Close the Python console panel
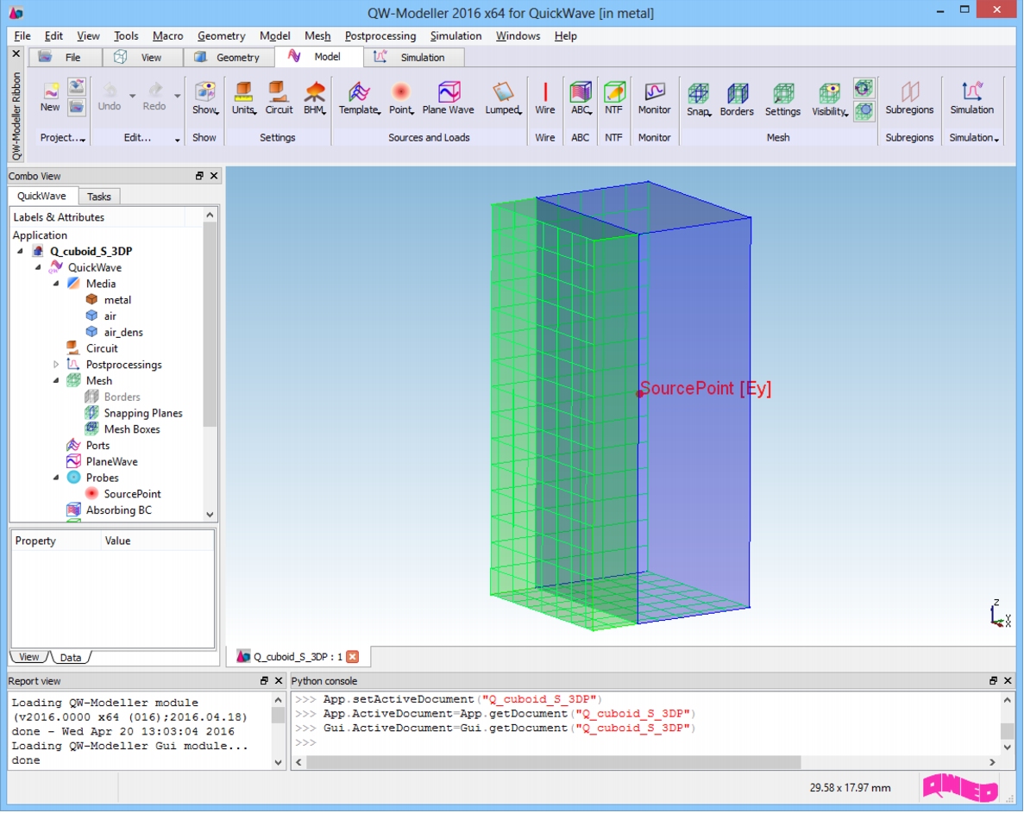 click(1007, 680)
